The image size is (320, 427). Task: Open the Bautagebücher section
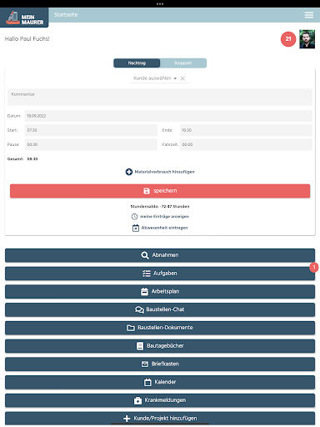tap(160, 346)
